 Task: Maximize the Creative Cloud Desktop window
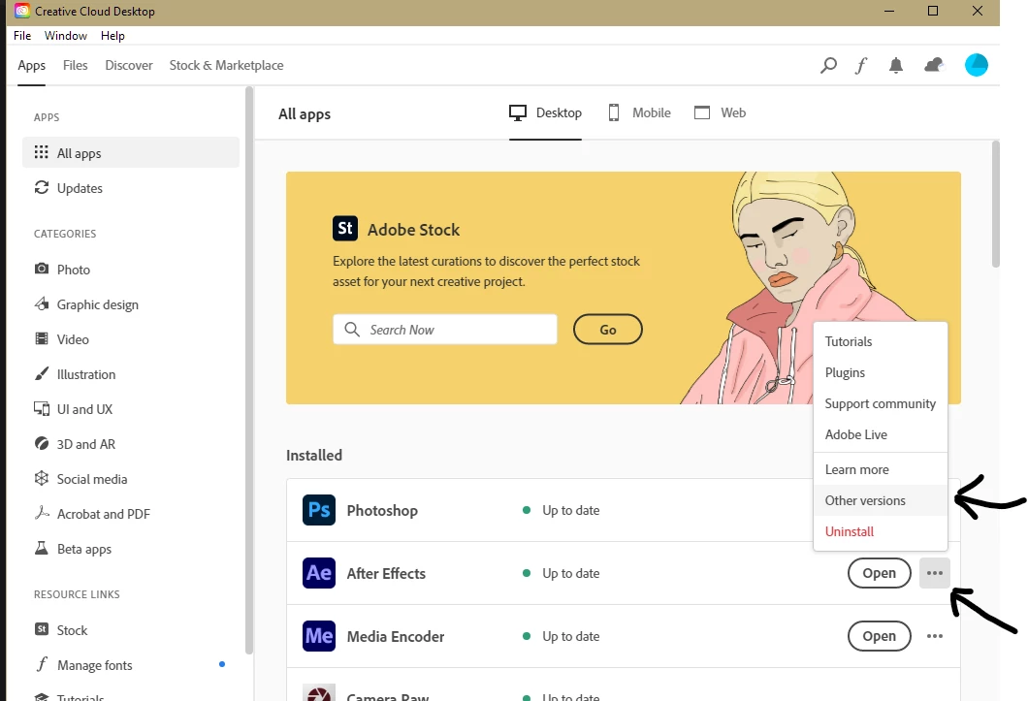[x=933, y=11]
